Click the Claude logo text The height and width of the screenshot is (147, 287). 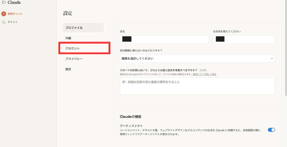point(14,3)
